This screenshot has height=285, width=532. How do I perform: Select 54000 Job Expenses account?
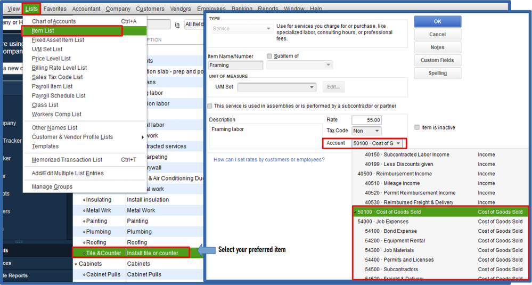440,222
